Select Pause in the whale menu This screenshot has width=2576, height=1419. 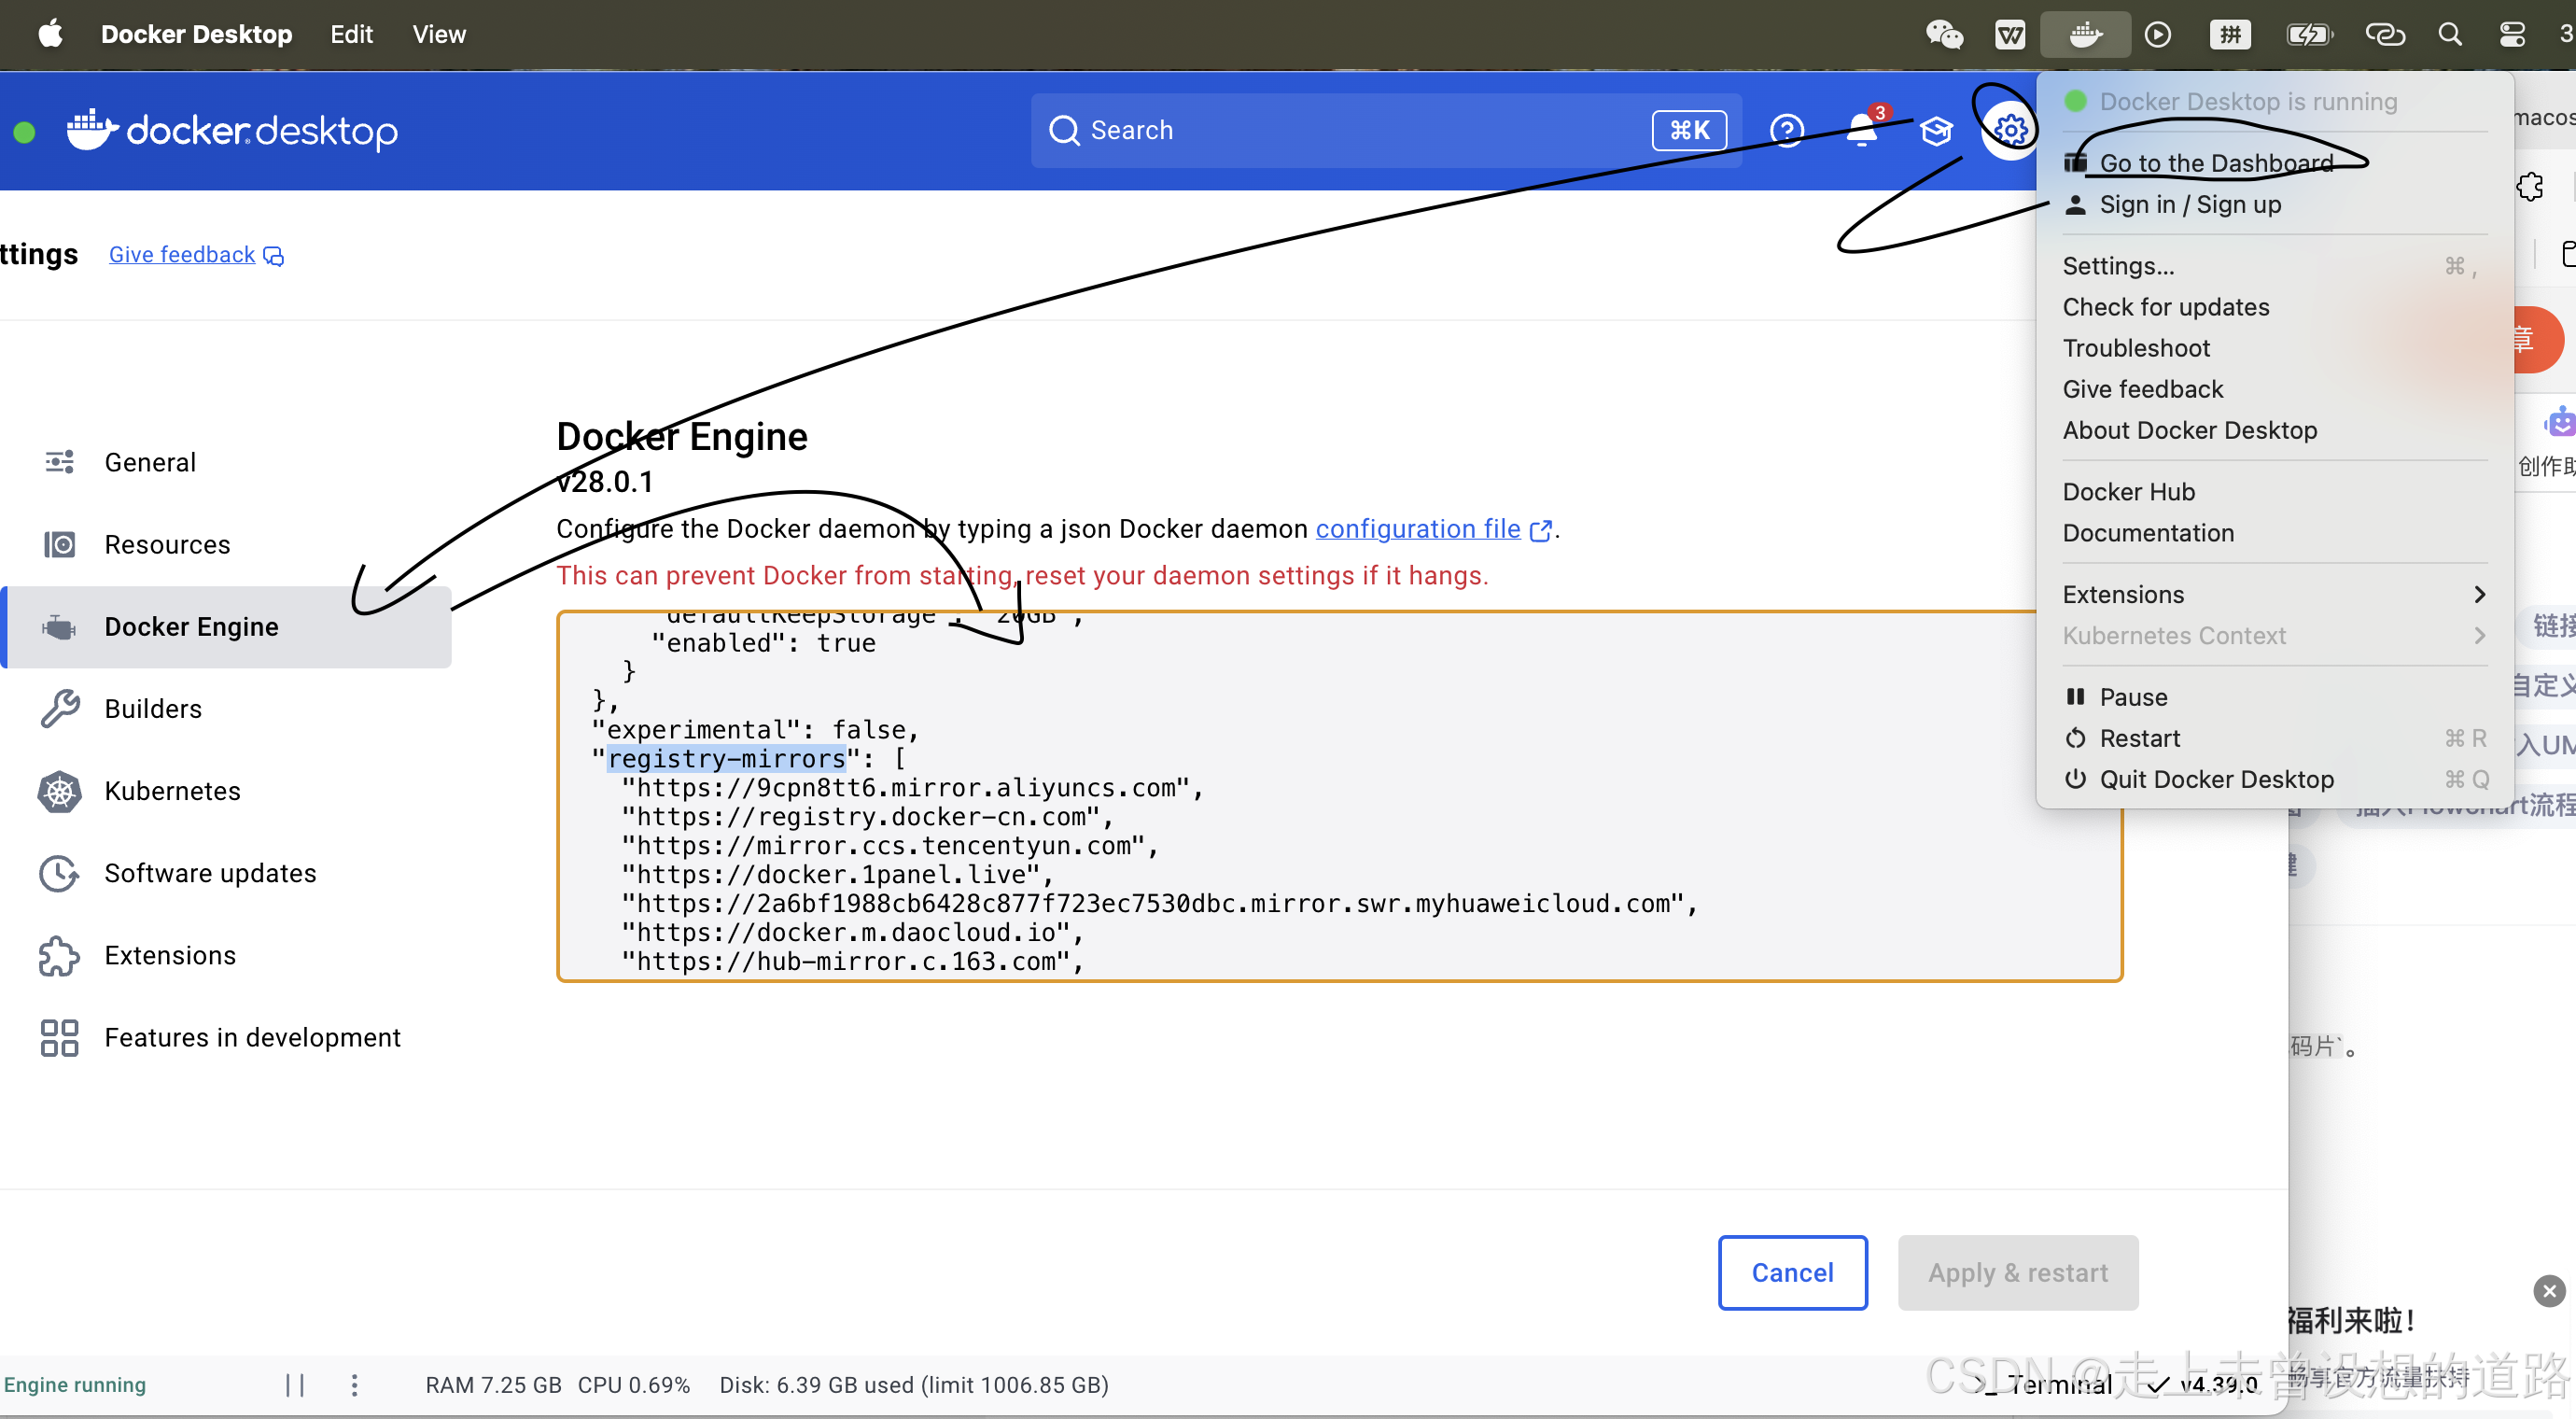[x=2133, y=697]
